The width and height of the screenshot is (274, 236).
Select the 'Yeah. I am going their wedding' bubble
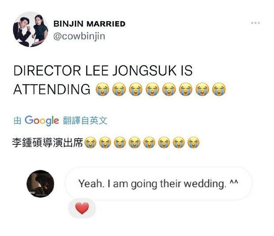(159, 183)
